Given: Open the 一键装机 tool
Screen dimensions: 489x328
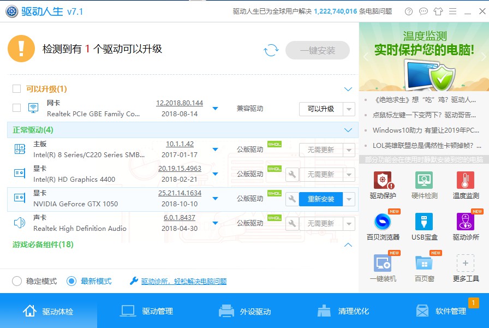Looking at the screenshot, I should point(383,268).
